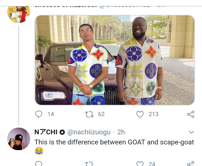Viewport: 202px width, 166px height.
Task: Open the cartoon avatar of the top tweet
Action: click(x=19, y=13)
